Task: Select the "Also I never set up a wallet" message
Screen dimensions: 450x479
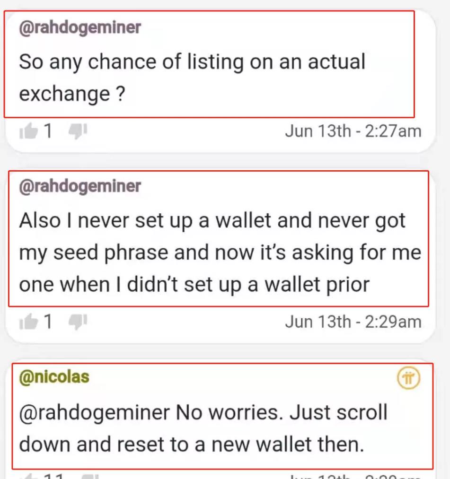Action: coord(219,253)
